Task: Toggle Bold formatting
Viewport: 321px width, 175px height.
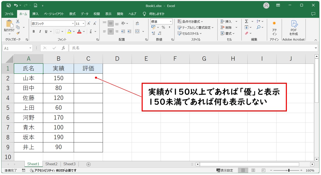Action: coord(34,32)
